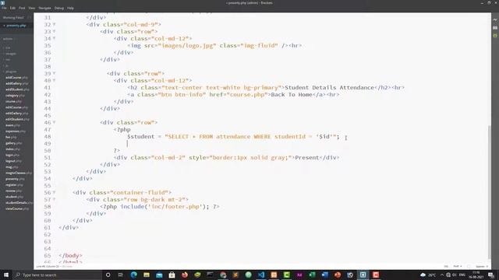This screenshot has height=280, width=499.
Task: Expand the css folder in file tree
Action: coord(8,47)
